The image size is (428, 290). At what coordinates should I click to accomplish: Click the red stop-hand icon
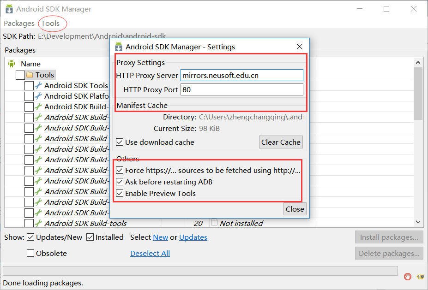(408, 277)
